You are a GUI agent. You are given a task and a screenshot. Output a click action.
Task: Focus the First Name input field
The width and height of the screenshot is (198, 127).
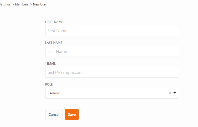tap(112, 31)
